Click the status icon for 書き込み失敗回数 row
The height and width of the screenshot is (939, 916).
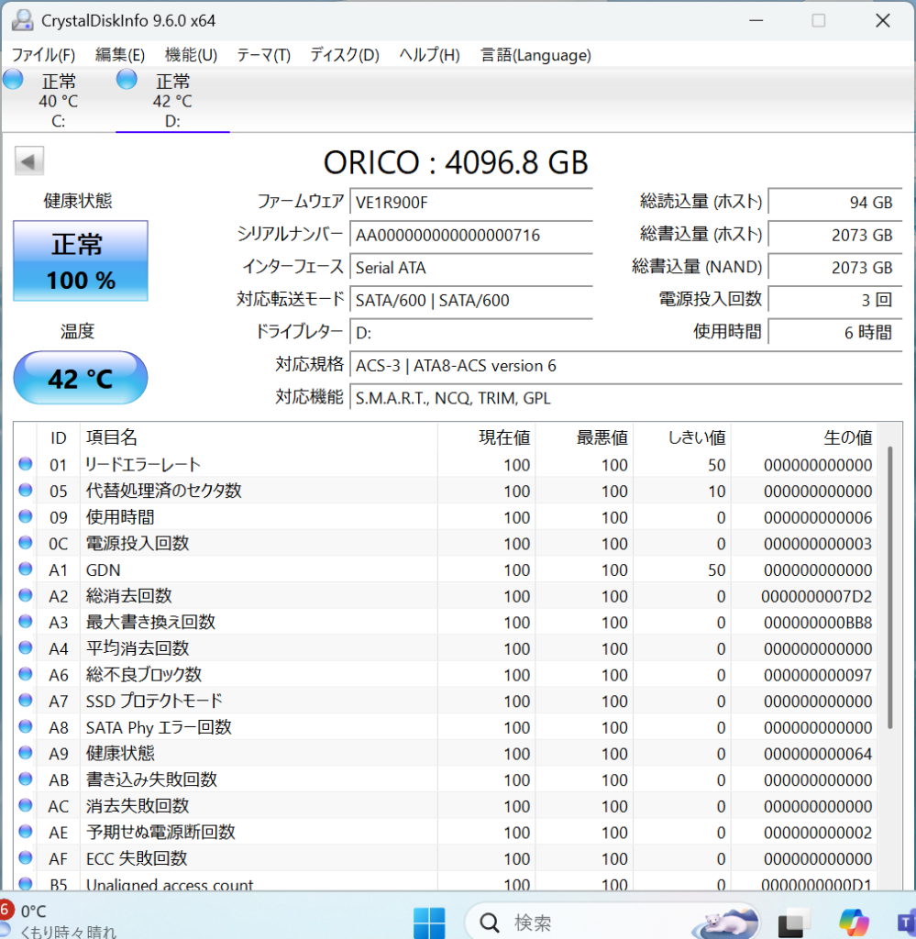(x=25, y=779)
